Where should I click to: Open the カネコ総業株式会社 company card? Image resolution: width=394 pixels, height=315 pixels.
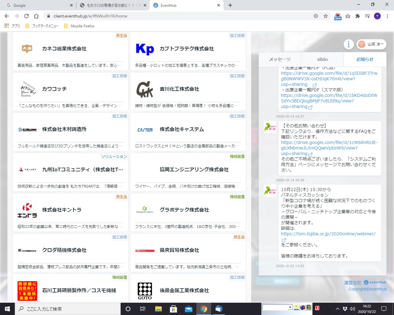click(x=70, y=51)
